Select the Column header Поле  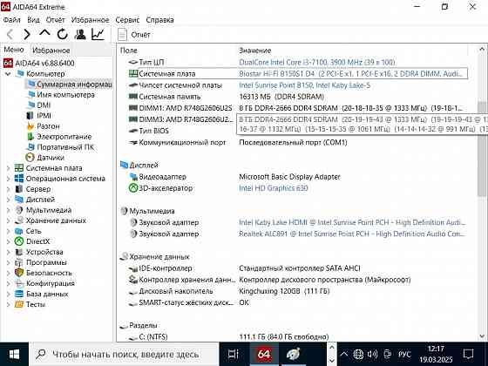[x=129, y=51]
